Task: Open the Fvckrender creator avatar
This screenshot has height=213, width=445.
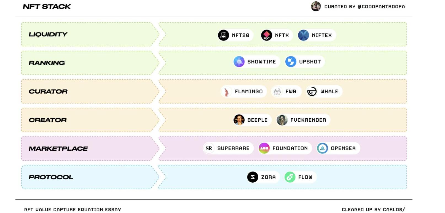Action: 282,120
